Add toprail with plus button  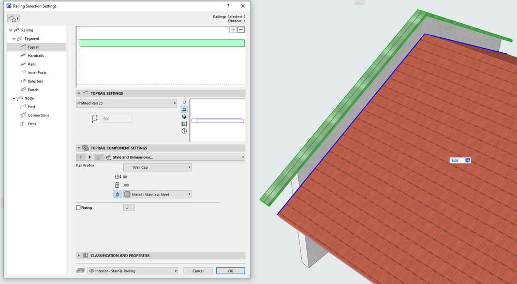(x=233, y=29)
